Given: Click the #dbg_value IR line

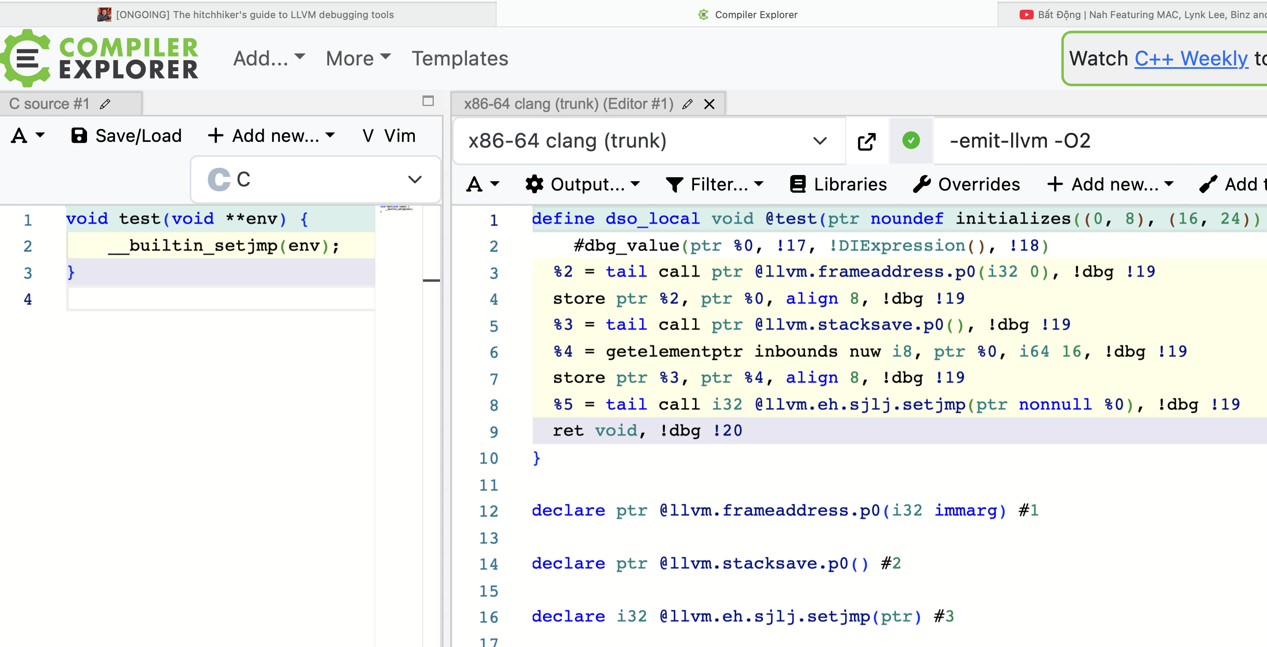Looking at the screenshot, I should [x=812, y=245].
